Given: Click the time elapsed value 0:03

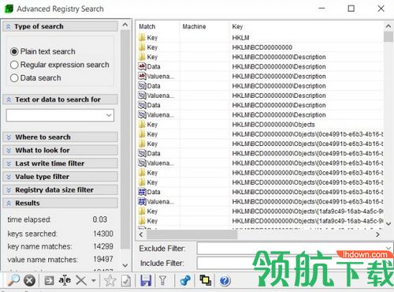Looking at the screenshot, I should (100, 219).
